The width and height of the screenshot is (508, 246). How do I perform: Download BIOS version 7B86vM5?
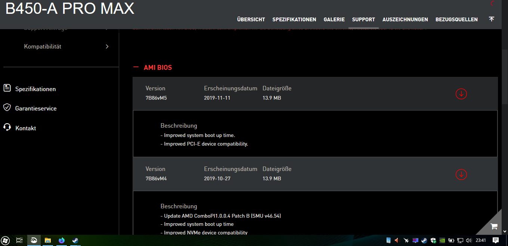coord(461,94)
